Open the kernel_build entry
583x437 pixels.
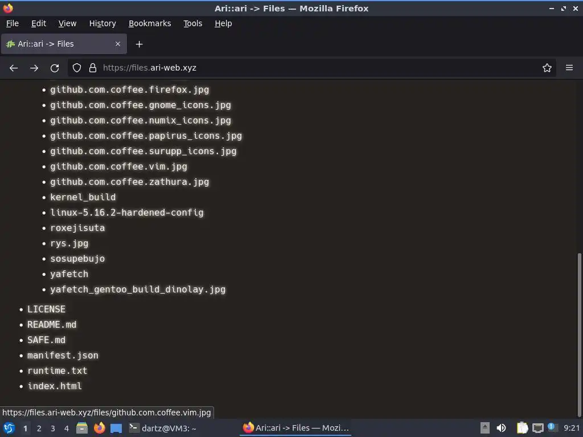tap(83, 197)
